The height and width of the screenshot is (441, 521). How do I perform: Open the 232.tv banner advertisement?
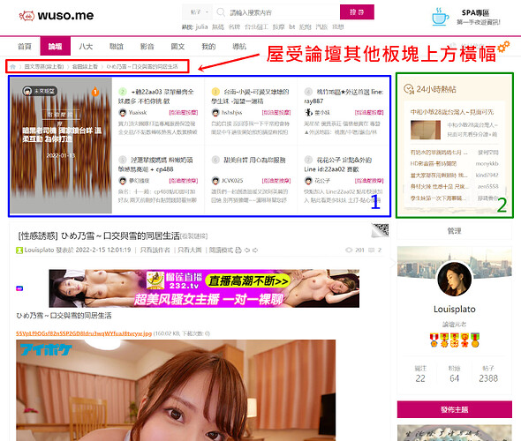pos(204,288)
